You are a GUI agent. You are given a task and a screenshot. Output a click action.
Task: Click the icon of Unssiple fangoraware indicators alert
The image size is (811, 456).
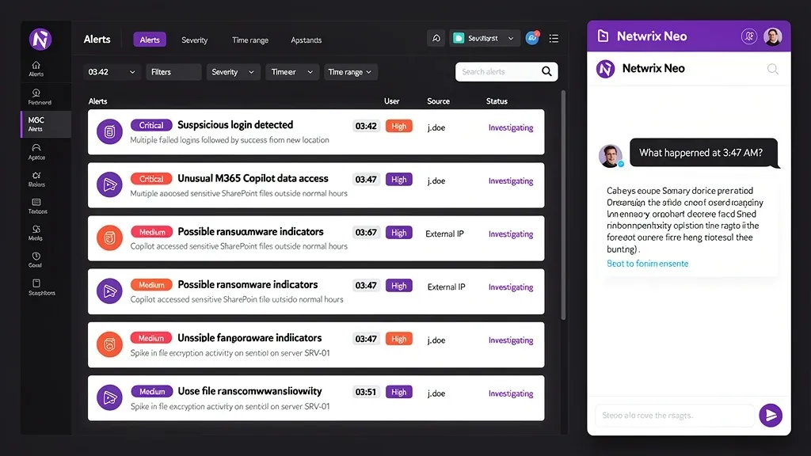coord(109,344)
